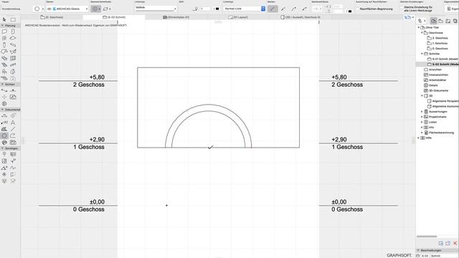Switch to the S-02 Schnitt tab
Viewport: 459px width, 258px height.
tap(114, 17)
